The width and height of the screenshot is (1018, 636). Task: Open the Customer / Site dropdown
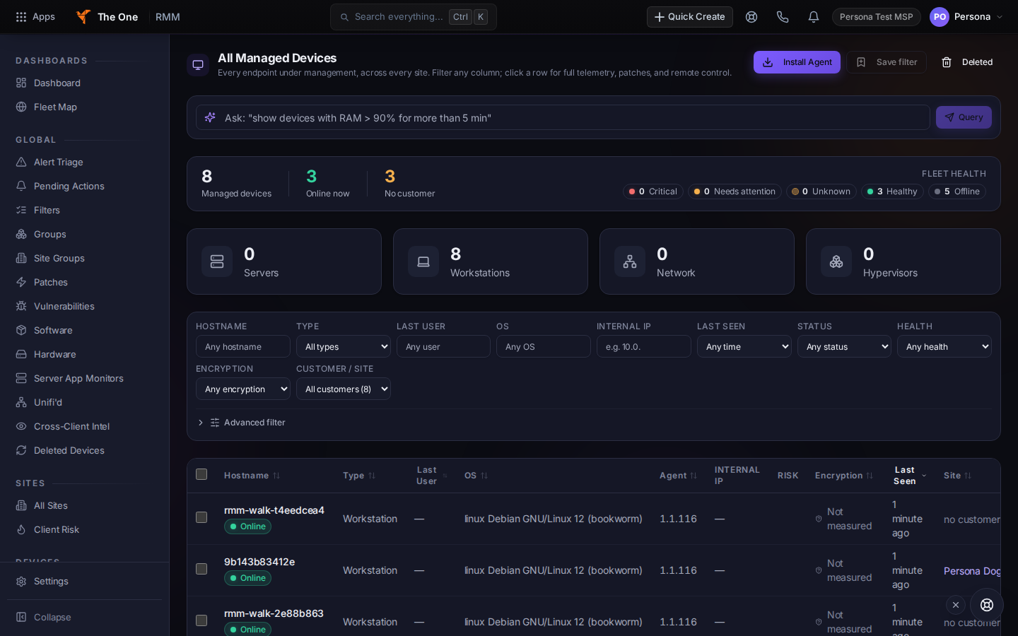point(344,389)
